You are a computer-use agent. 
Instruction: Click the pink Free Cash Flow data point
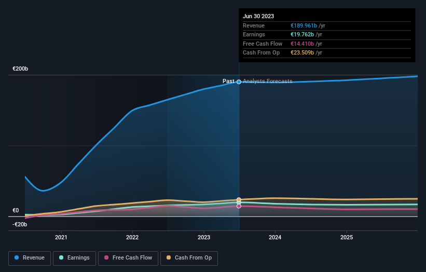239,206
